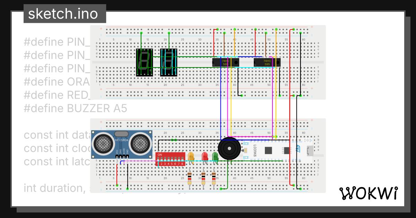Click the Nucleo board's main MCU chip
Viewport: 416px width, 218px height.
[268, 150]
